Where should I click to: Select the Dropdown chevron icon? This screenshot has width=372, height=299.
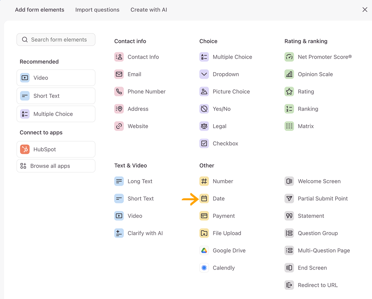(204, 74)
